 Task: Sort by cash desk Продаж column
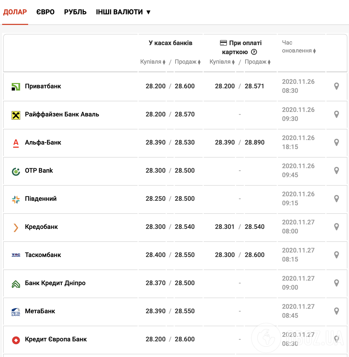188,62
